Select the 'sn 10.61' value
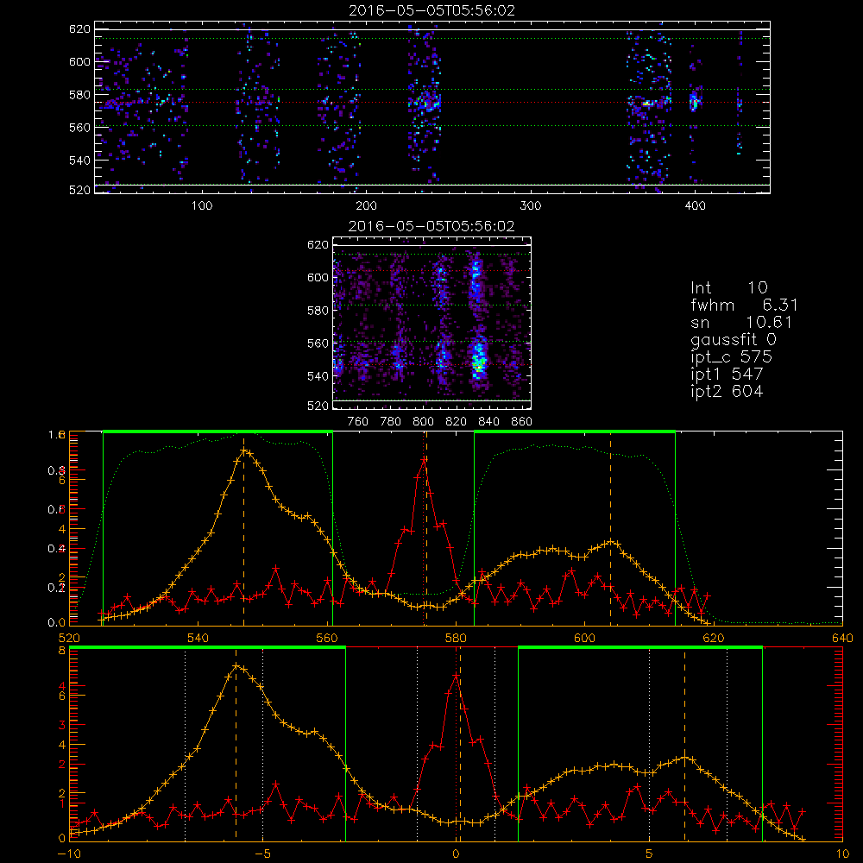Image resolution: width=863 pixels, height=863 pixels. (x=769, y=322)
